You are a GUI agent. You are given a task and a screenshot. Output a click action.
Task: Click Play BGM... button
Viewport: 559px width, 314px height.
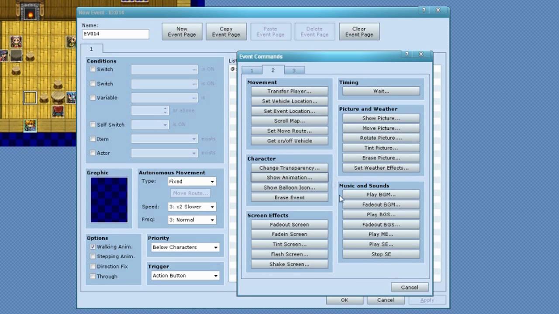click(x=381, y=195)
